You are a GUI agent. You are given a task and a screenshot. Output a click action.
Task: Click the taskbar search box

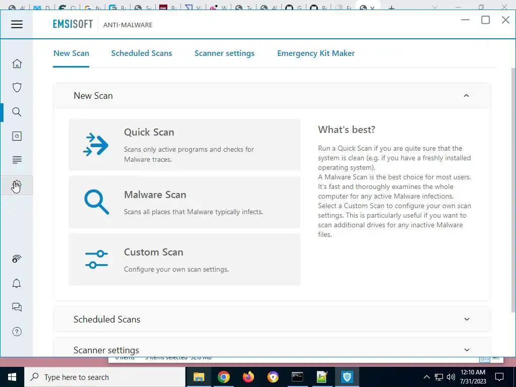(x=105, y=377)
